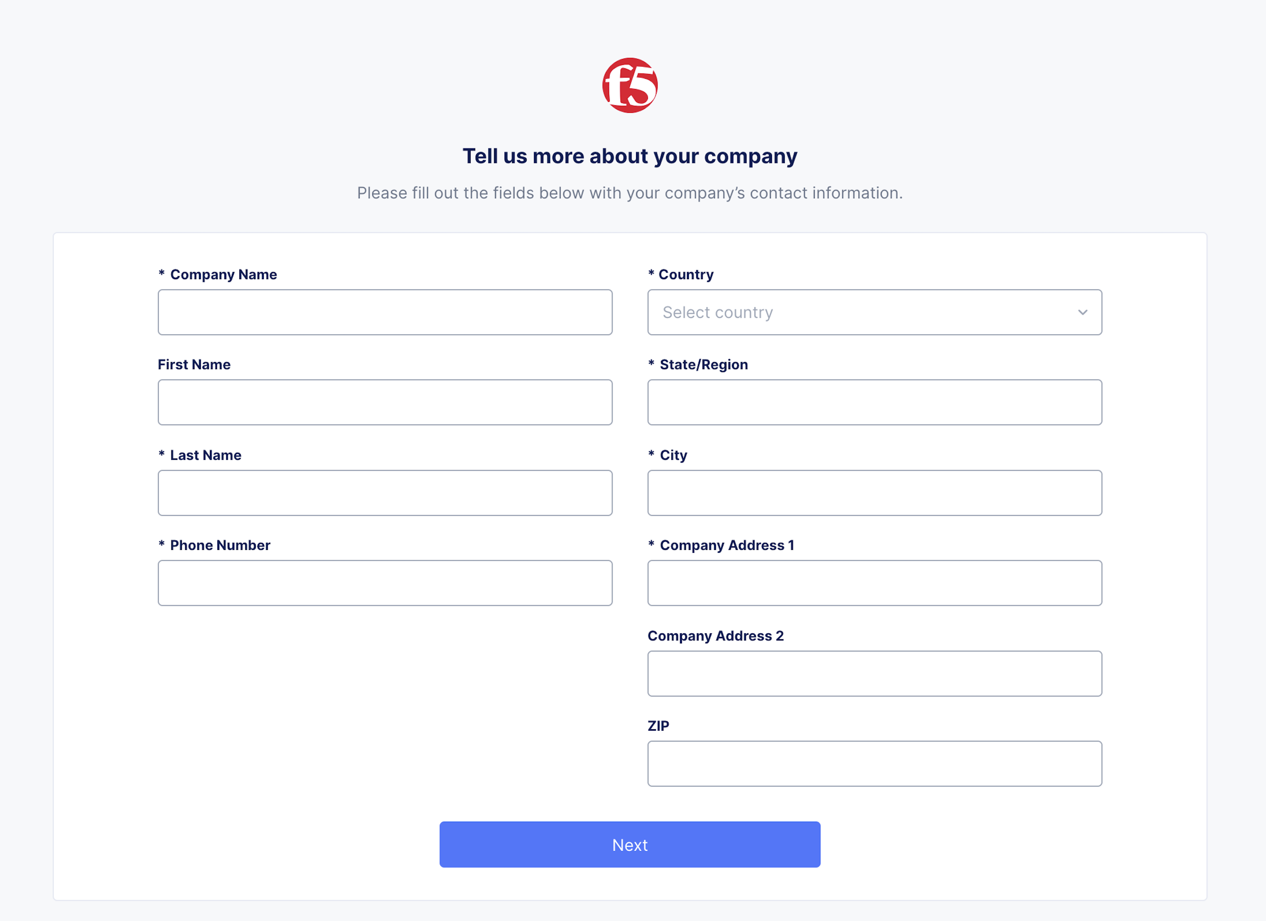Click the State/Region label
1266x921 pixels.
(x=703, y=365)
